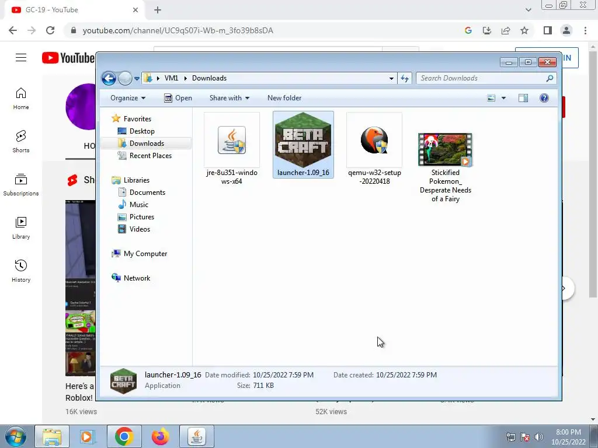Click the Windows Start button
This screenshot has height=448, width=598.
pyautogui.click(x=16, y=436)
